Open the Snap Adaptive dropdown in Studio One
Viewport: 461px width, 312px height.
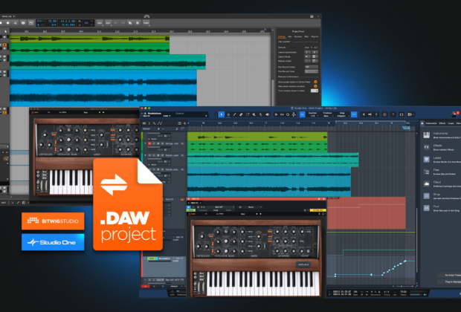point(343,114)
